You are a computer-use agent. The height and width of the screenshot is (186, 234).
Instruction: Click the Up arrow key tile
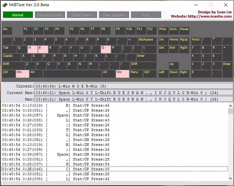pyautogui.click(x=174, y=66)
